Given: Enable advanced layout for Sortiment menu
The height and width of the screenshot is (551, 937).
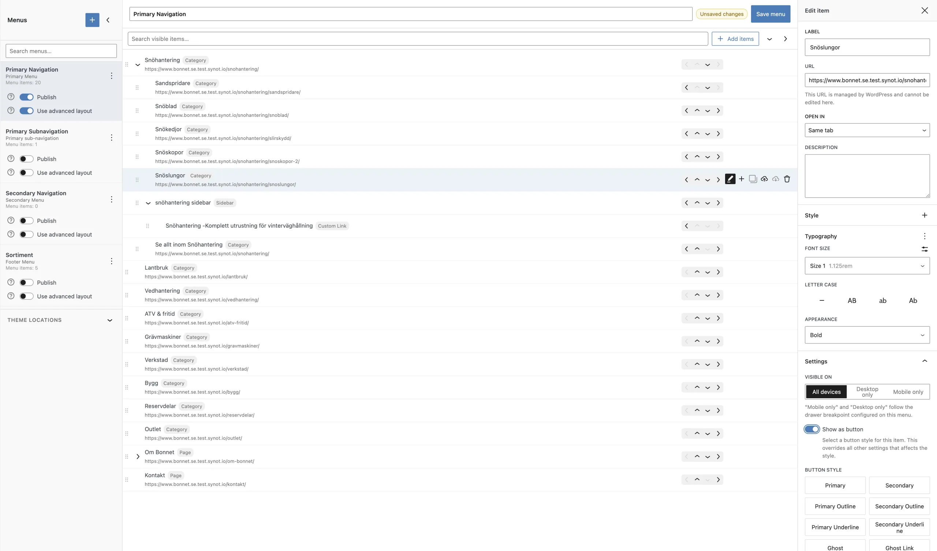Looking at the screenshot, I should pos(26,296).
